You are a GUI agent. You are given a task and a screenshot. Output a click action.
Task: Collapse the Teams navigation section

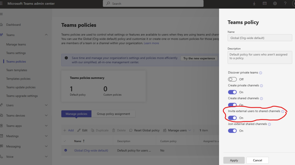tap(46, 35)
